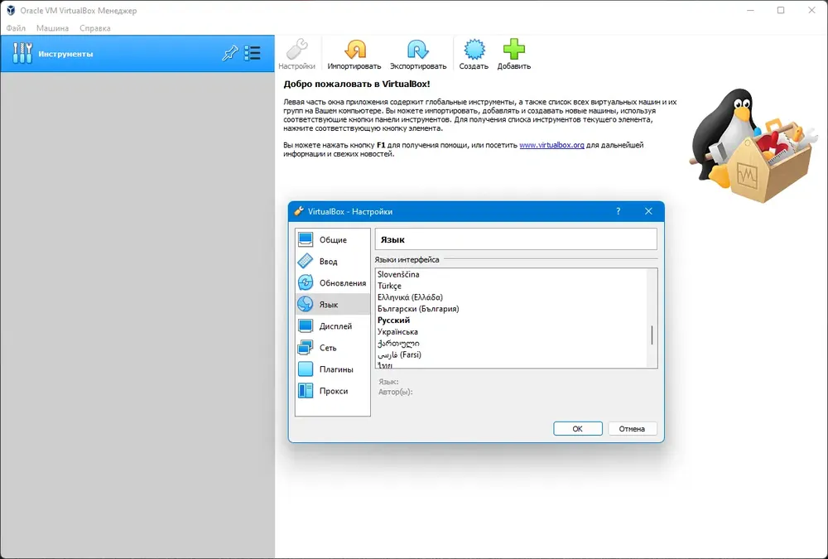Confirm settings with the OK button
Screen dimensions: 828x559
[578, 428]
